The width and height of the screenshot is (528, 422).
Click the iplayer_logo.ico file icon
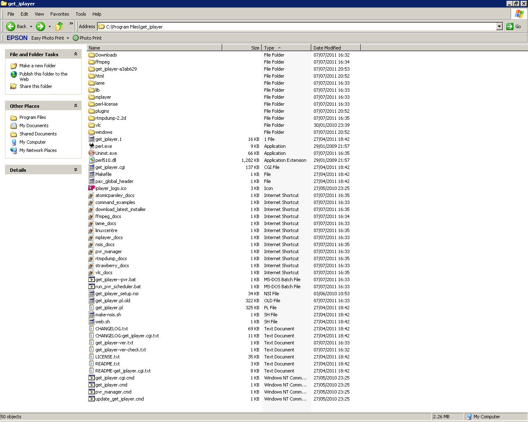(x=92, y=188)
